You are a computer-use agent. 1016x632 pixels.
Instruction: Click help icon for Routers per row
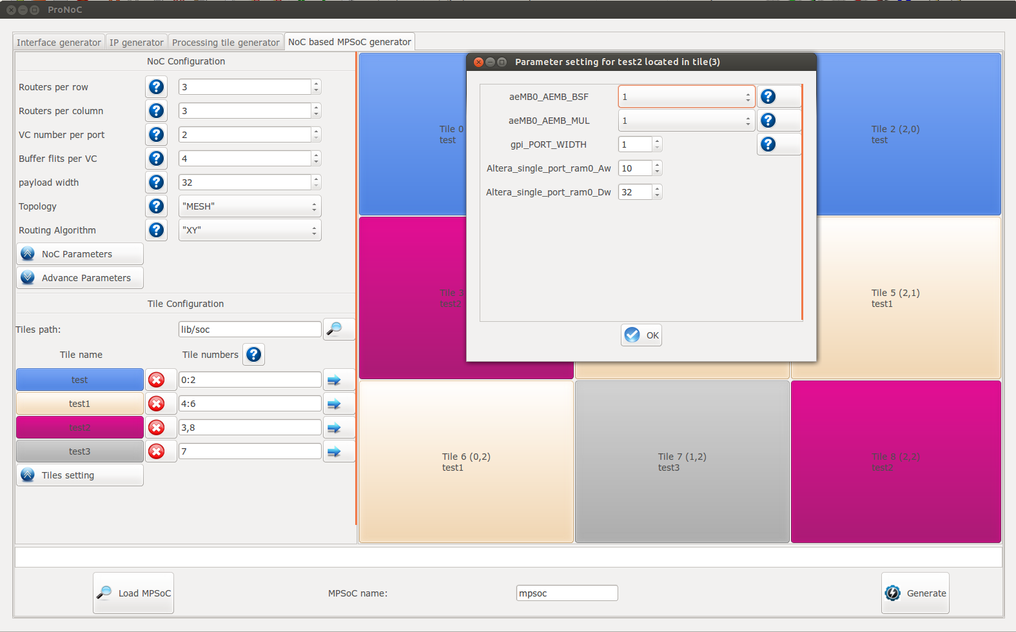pos(156,87)
